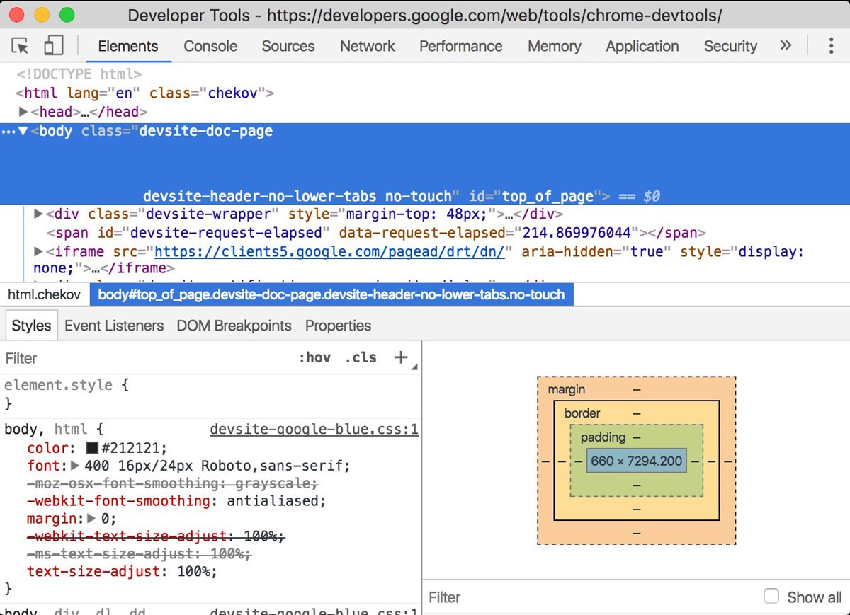This screenshot has height=615, width=850.
Task: Collapse the body element node
Action: (x=23, y=131)
